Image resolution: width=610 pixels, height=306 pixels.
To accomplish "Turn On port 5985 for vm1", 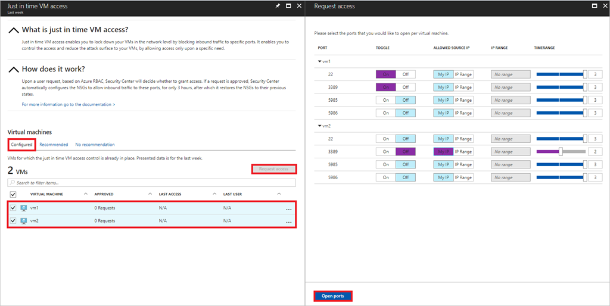I will (386, 100).
